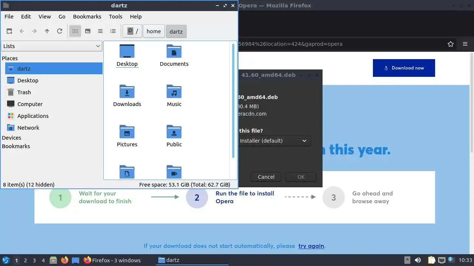Click the Bookmarks section in sidebar
The height and width of the screenshot is (266, 474).
16,146
